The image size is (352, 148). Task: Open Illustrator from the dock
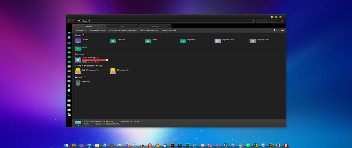click(x=172, y=145)
